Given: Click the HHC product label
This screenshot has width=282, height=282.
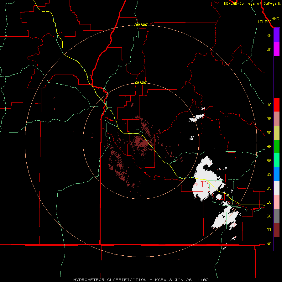Looking at the screenshot, I should tap(275, 19).
